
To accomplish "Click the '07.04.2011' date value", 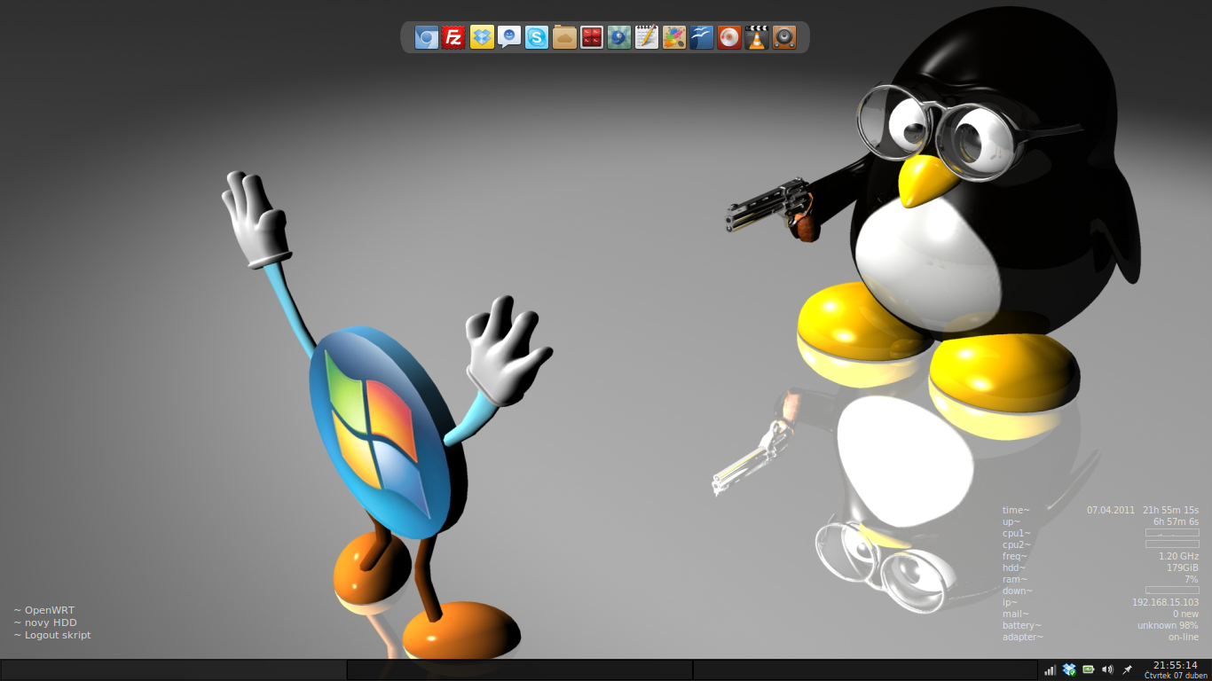I will pyautogui.click(x=1111, y=510).
